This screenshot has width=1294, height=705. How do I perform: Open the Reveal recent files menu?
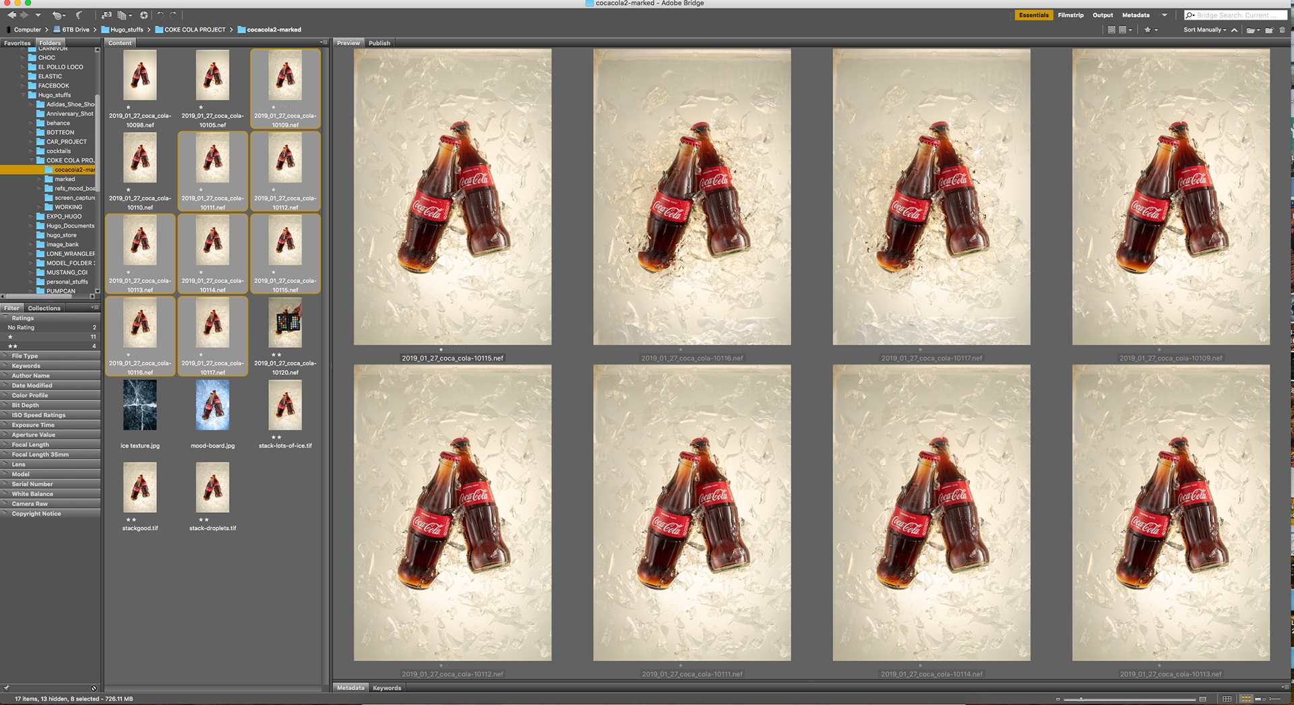tap(59, 15)
